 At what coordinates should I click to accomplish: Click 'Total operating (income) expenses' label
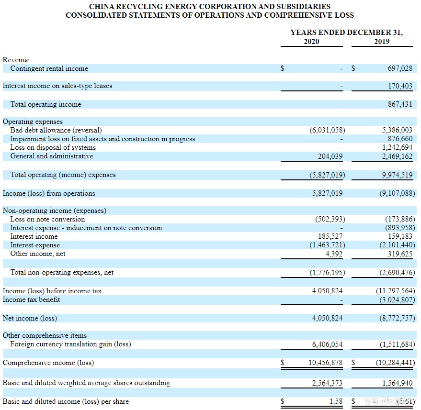tap(63, 175)
